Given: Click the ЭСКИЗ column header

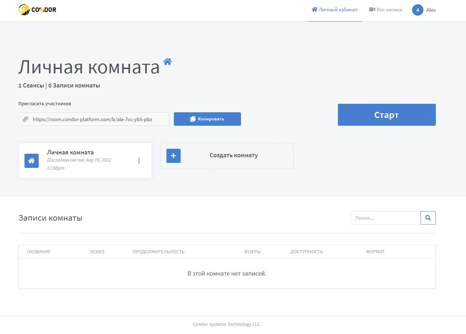Looking at the screenshot, I should click(x=97, y=251).
